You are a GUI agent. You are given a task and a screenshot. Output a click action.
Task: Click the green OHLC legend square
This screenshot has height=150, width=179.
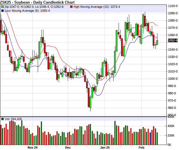tap(3, 6)
